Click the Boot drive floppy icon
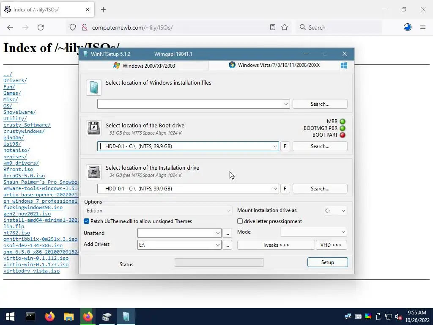The image size is (433, 325). (94, 128)
